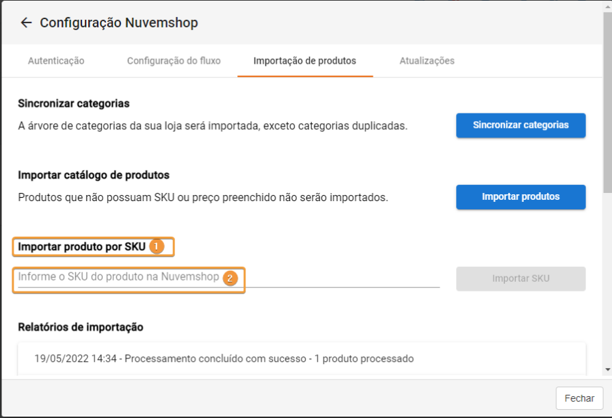Image resolution: width=612 pixels, height=418 pixels.
Task: Open the Configuração do fluxo tab
Action: [174, 61]
